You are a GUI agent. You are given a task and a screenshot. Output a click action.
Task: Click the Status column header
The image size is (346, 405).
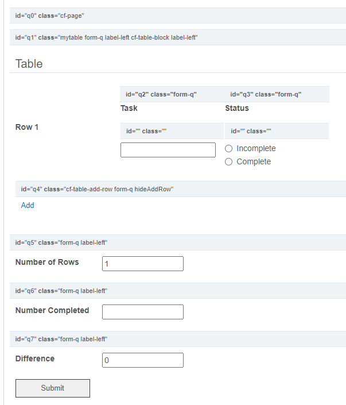tap(237, 108)
